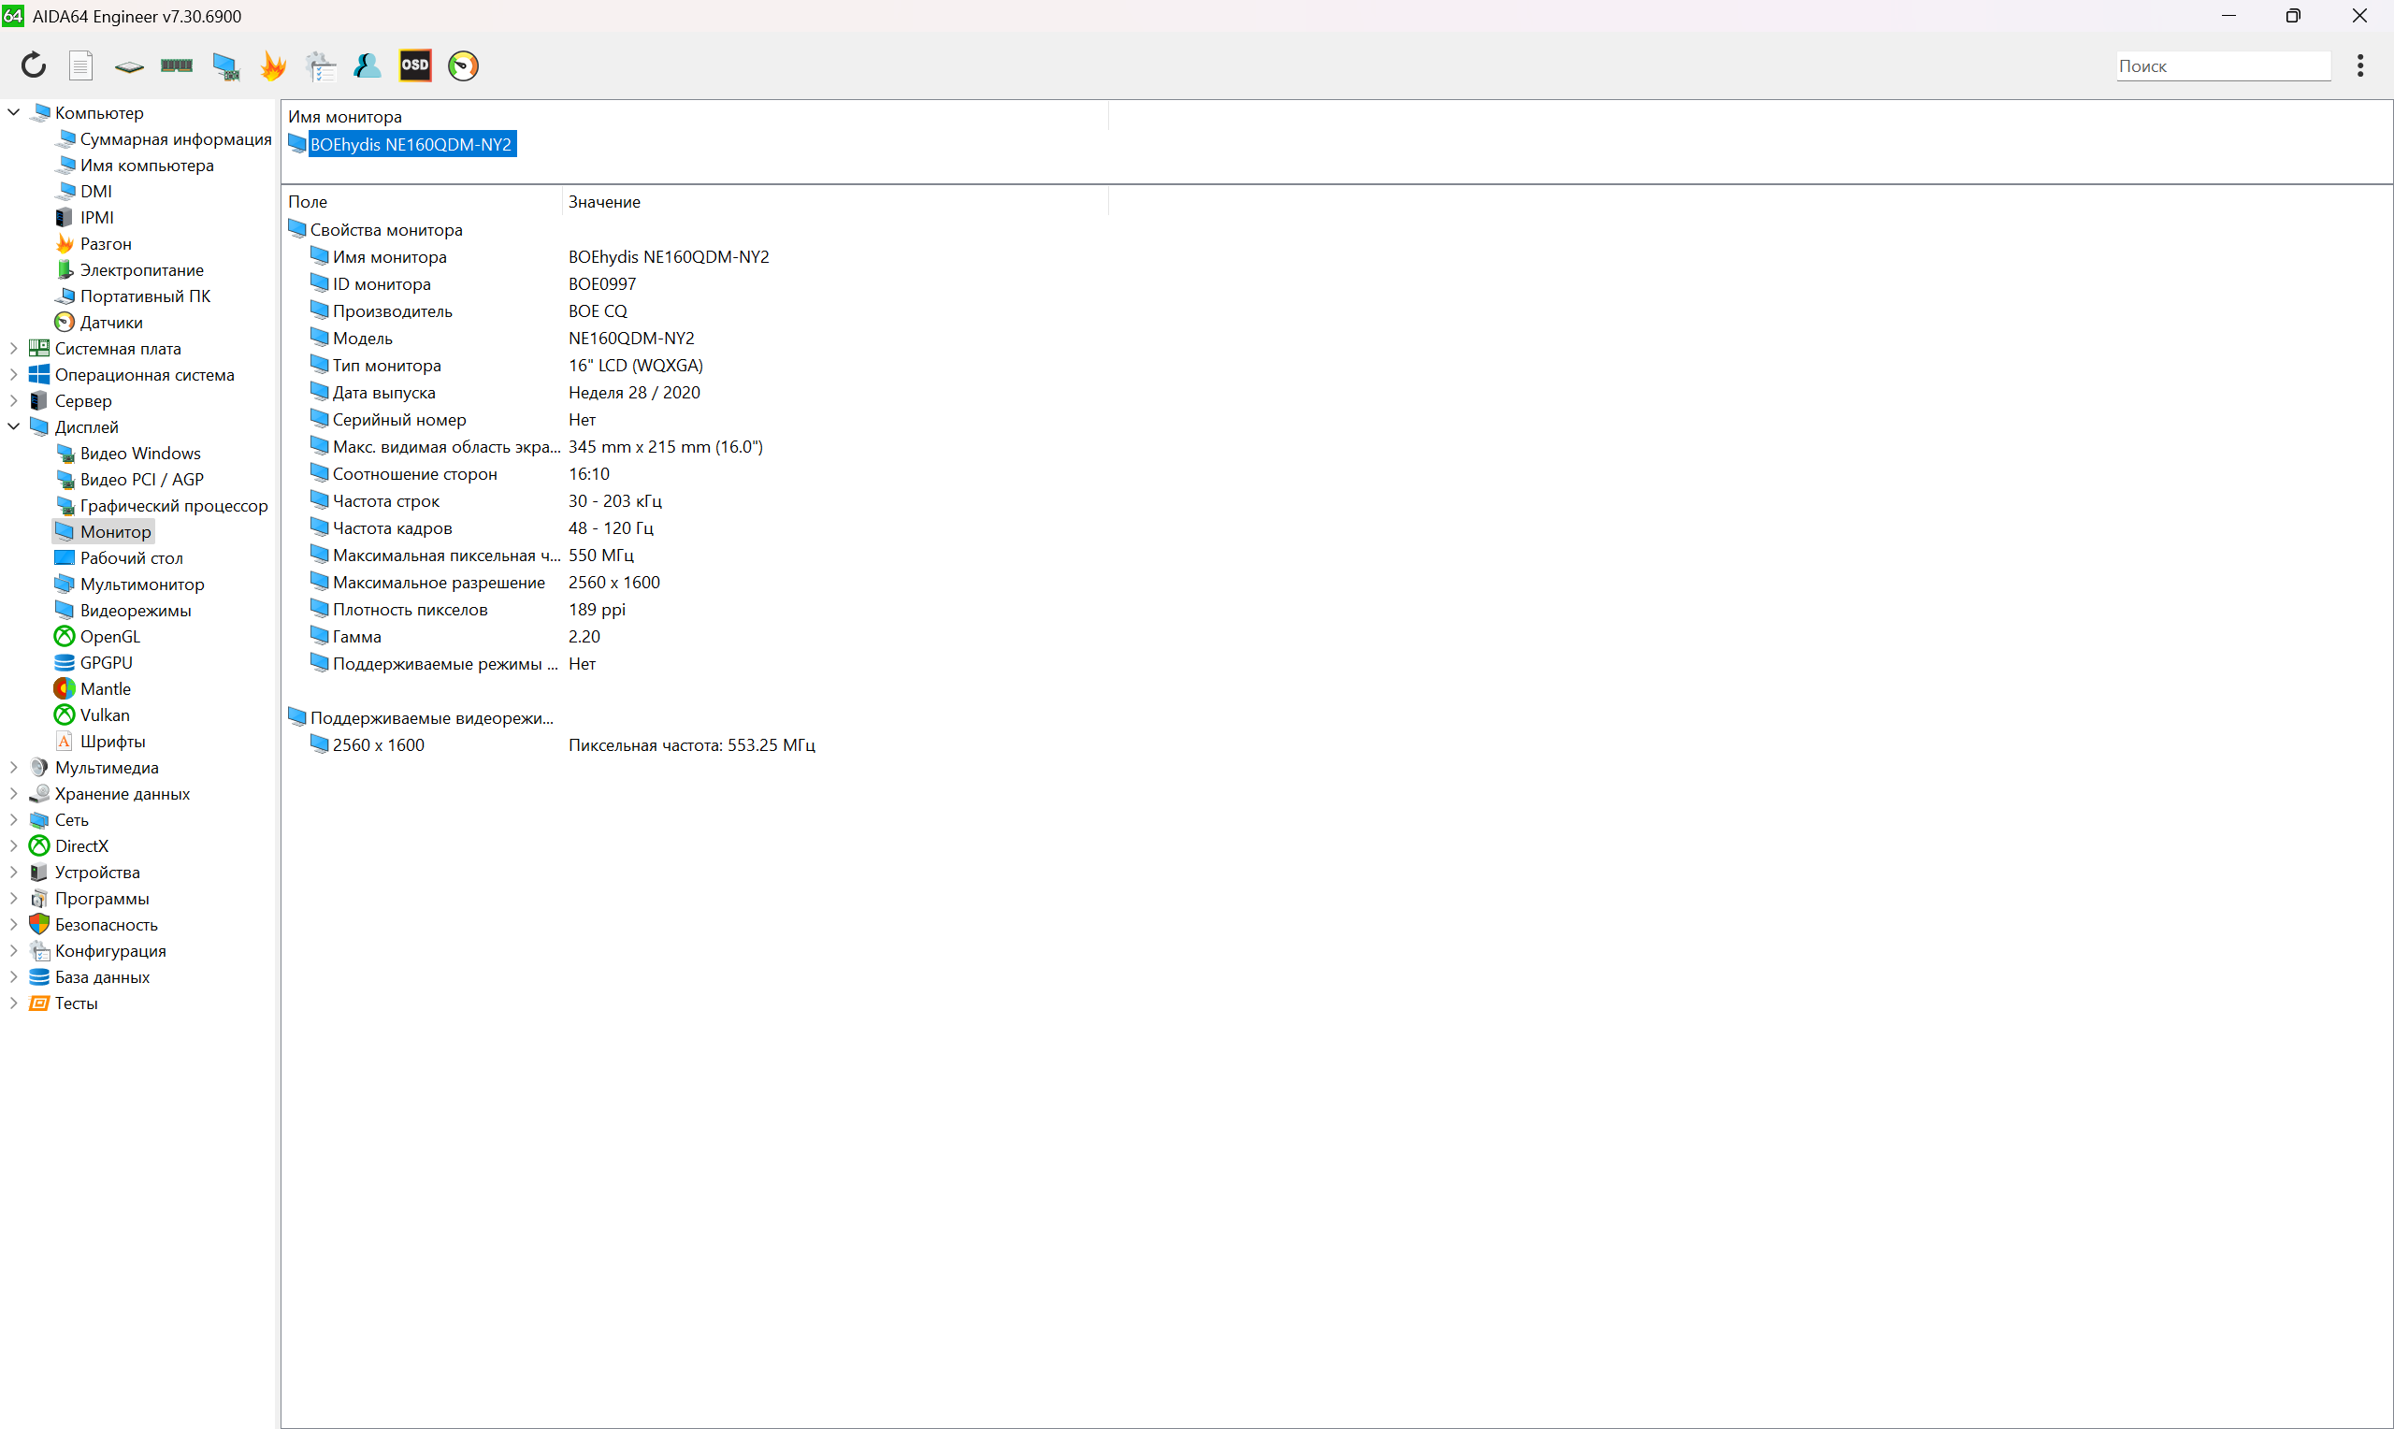This screenshot has width=2394, height=1429.
Task: Open the Шрифты fonts item
Action: click(x=101, y=742)
